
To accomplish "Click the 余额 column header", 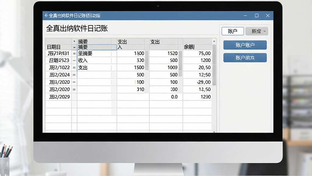I will [x=189, y=47].
